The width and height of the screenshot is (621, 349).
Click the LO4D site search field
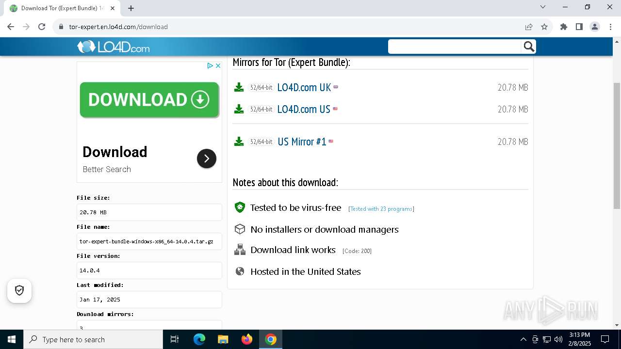point(455,47)
